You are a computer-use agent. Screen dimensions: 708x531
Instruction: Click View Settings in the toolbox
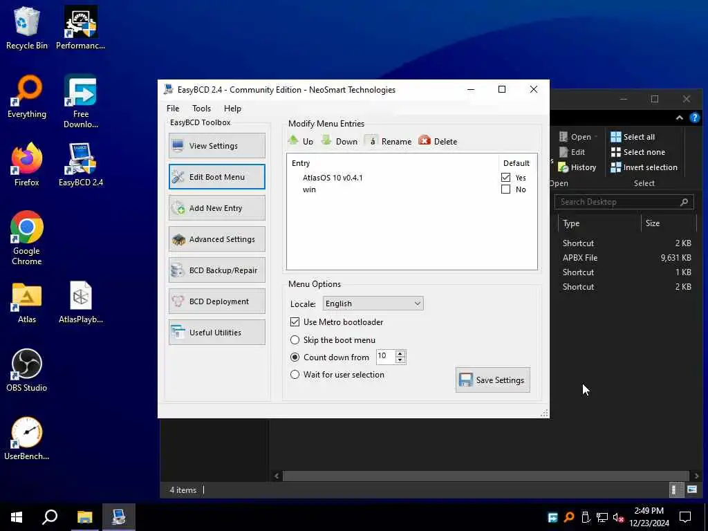point(216,145)
